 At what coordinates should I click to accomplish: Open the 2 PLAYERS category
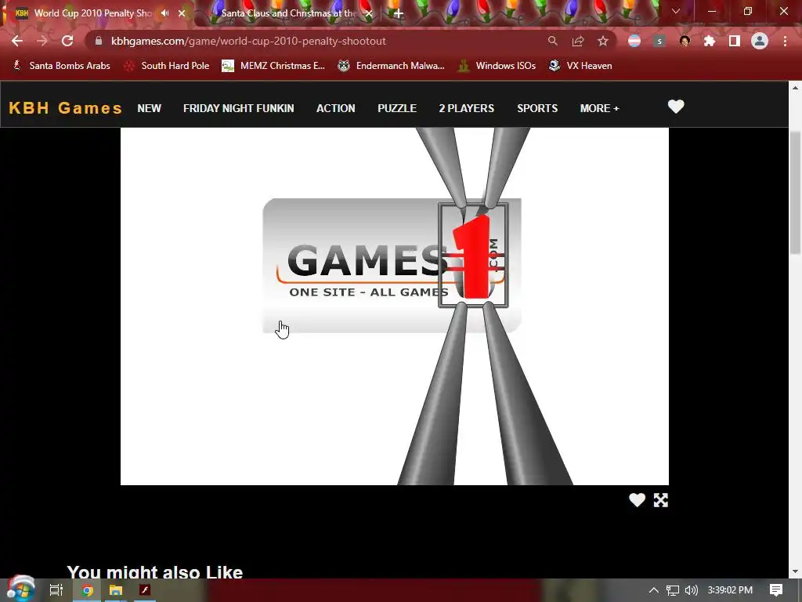(467, 108)
